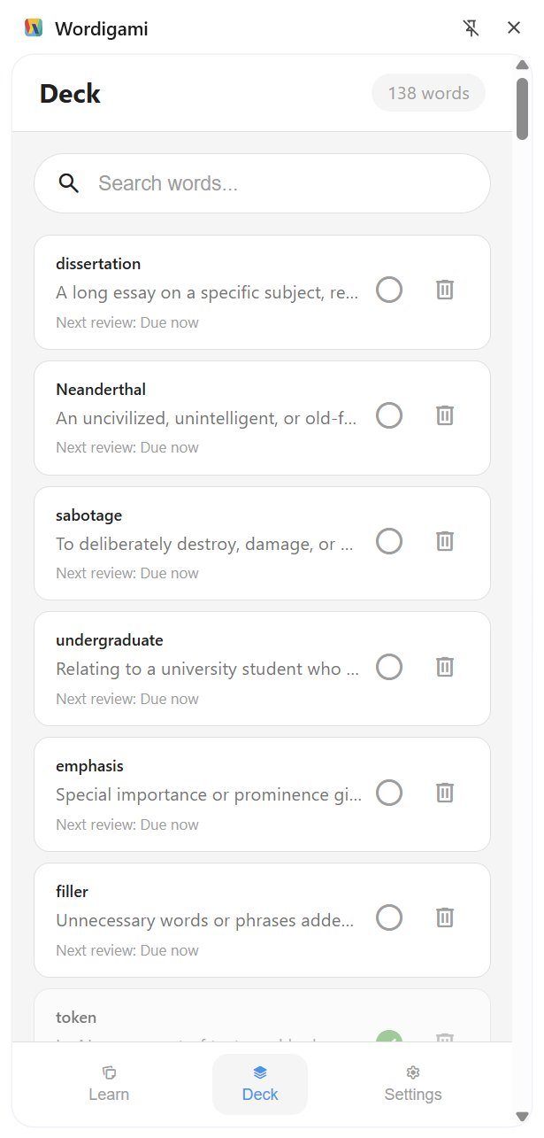Delete the sabotage word card
The height and width of the screenshot is (1138, 544).
click(x=445, y=541)
